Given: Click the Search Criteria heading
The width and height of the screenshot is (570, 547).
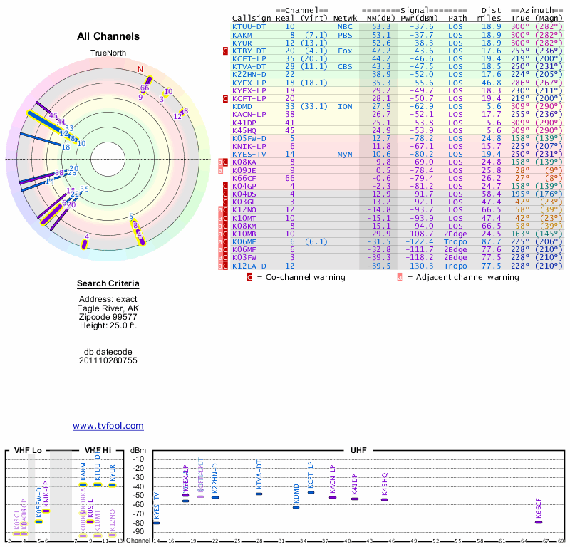Looking at the screenshot, I should (x=108, y=284).
